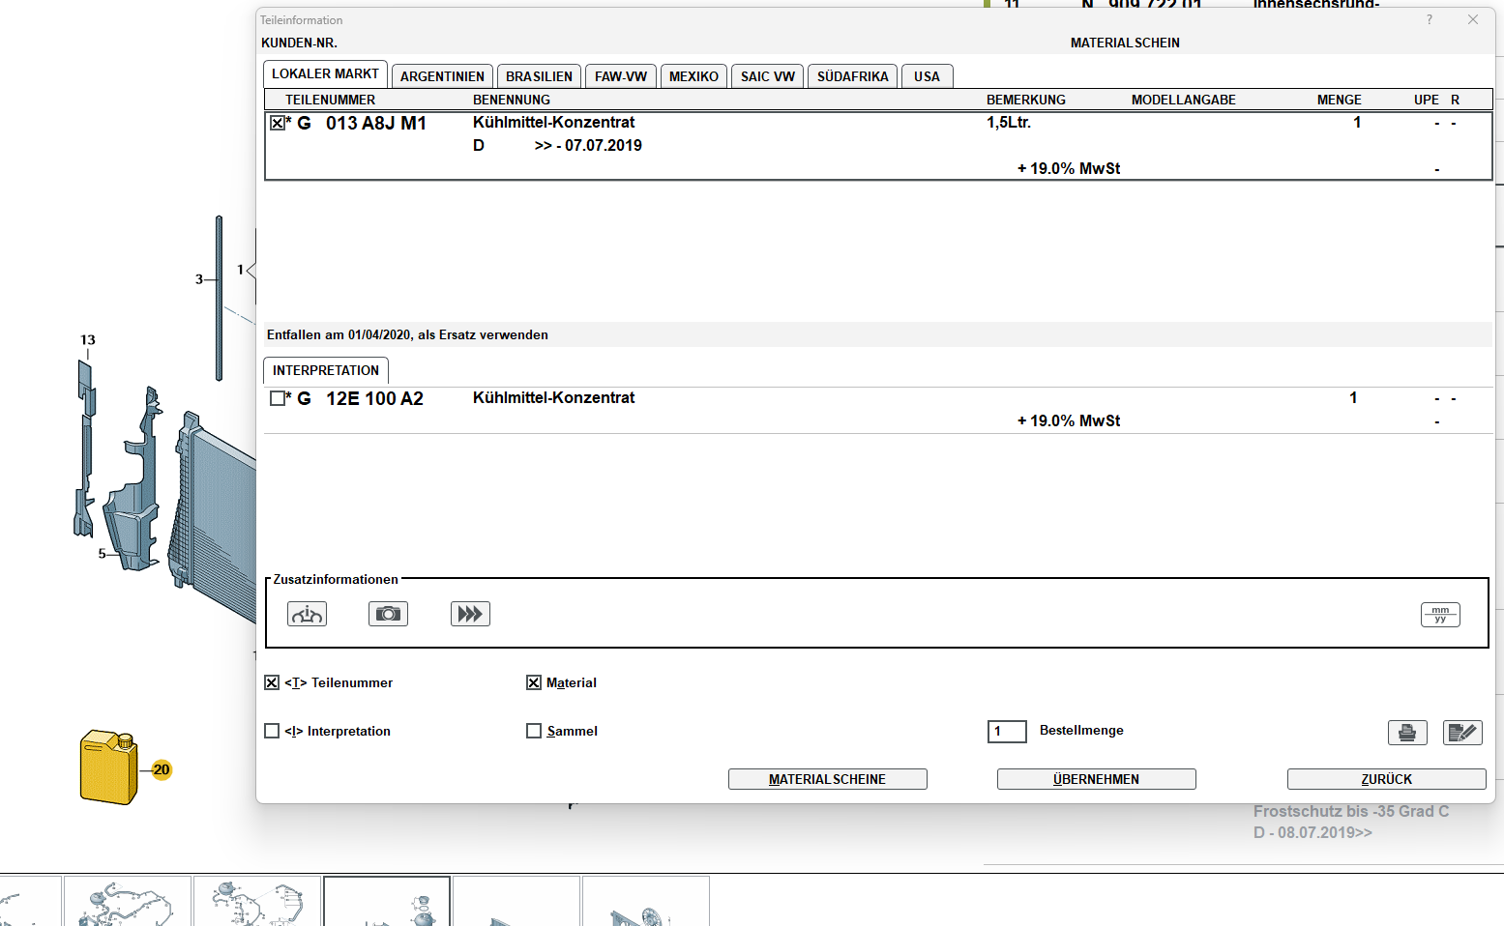Click the steering wheel info icon
Image resolution: width=1504 pixels, height=926 pixels.
[307, 614]
